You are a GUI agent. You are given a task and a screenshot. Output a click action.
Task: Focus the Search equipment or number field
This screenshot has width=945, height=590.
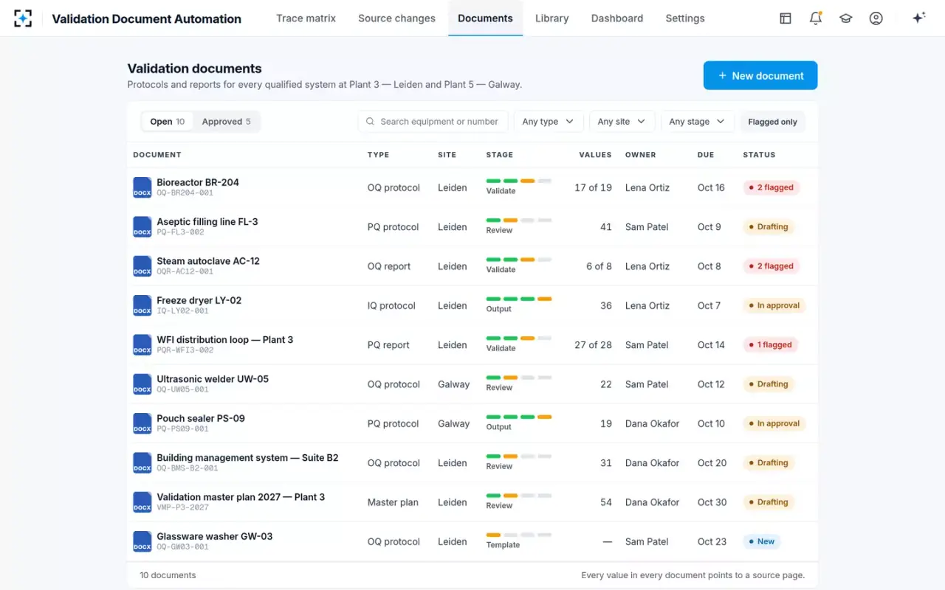433,122
